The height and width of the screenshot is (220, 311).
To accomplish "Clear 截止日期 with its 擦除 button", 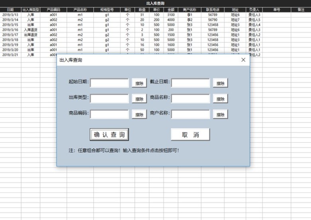I will [220, 83].
